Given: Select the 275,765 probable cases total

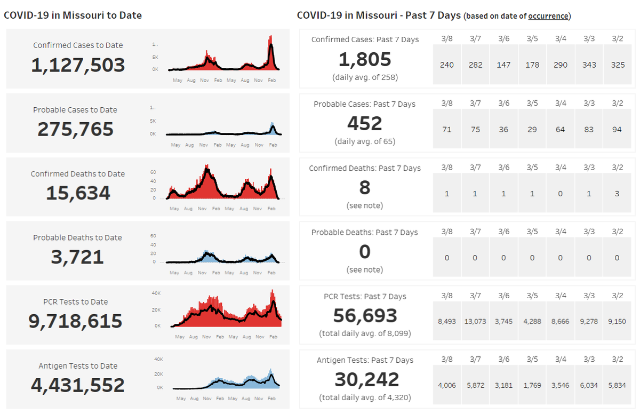Looking at the screenshot, I should (x=75, y=129).
